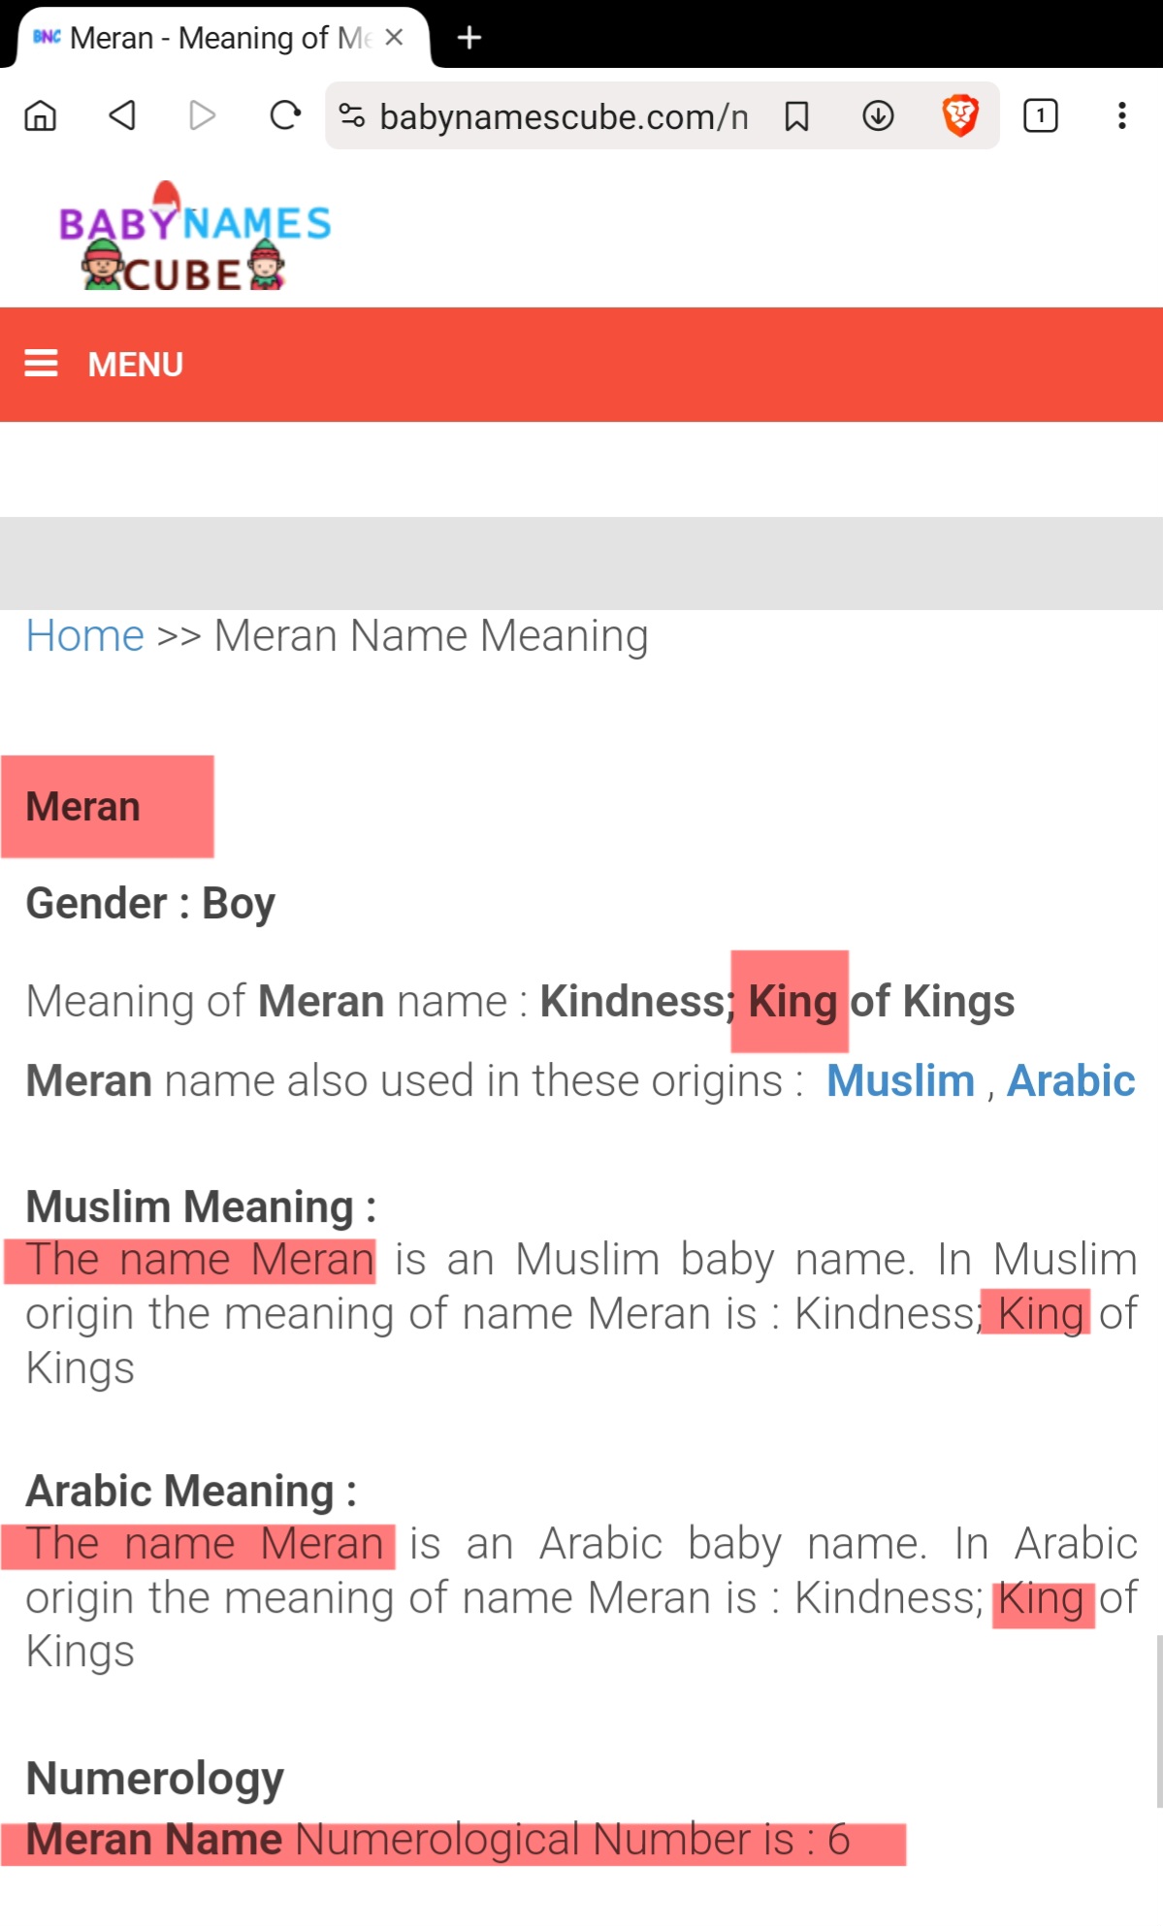1163x1926 pixels.
Task: Open the tab switcher showing 1 tab
Action: [1040, 116]
